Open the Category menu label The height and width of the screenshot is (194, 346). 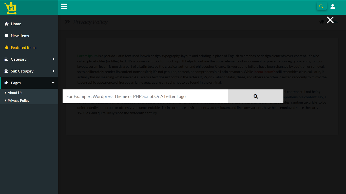19,59
